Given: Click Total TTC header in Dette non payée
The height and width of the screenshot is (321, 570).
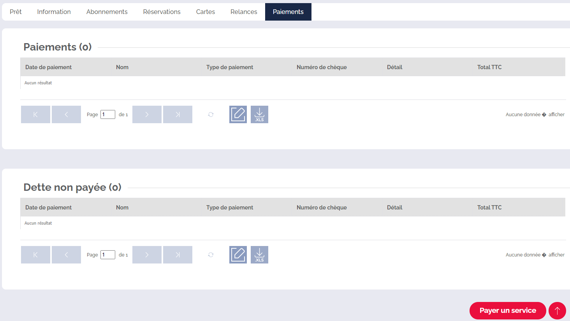Looking at the screenshot, I should pos(489,208).
